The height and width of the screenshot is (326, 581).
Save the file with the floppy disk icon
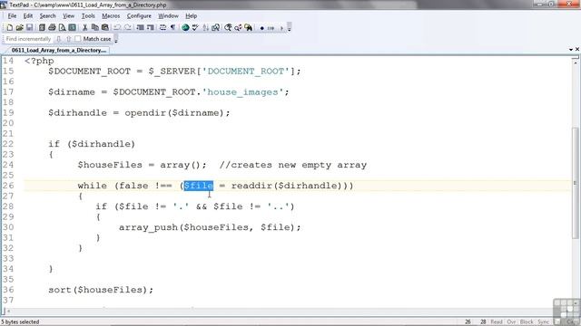click(x=29, y=28)
